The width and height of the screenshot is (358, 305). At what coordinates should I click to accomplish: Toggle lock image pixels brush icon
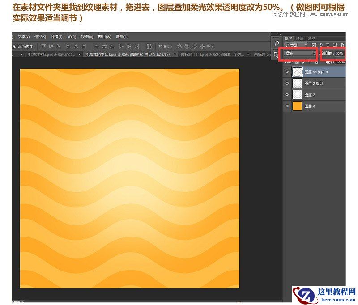point(303,62)
